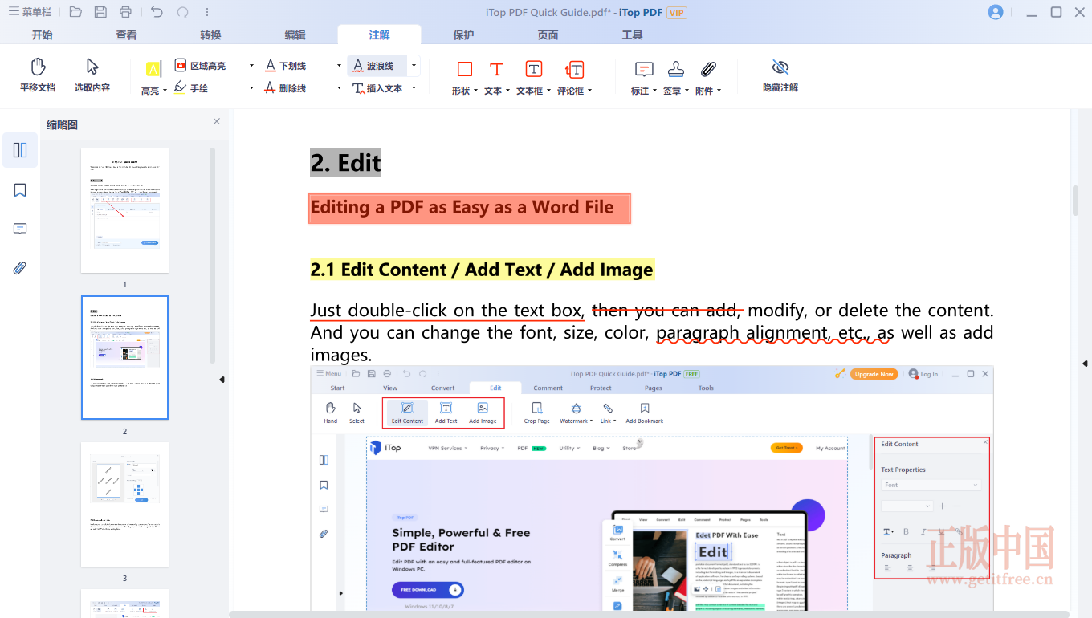Select page 3 thumbnail
This screenshot has width=1092, height=618.
point(124,504)
